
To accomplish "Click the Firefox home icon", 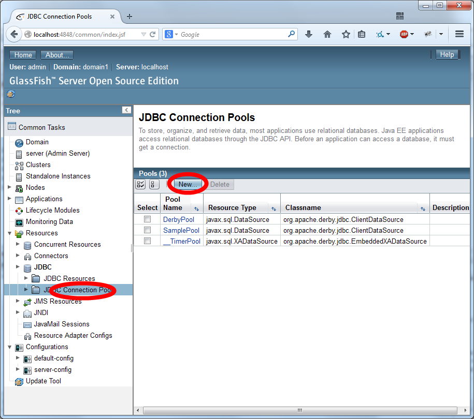I will [327, 34].
